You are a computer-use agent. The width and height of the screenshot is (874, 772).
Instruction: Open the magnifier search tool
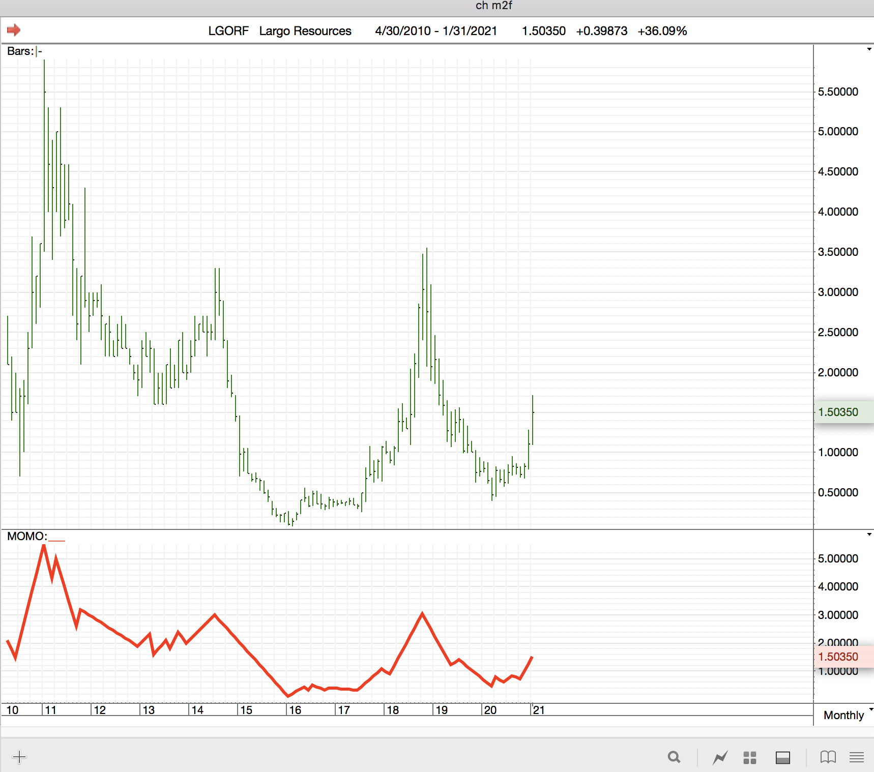[674, 757]
